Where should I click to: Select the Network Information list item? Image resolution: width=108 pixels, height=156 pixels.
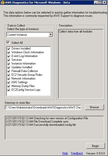[23, 78]
